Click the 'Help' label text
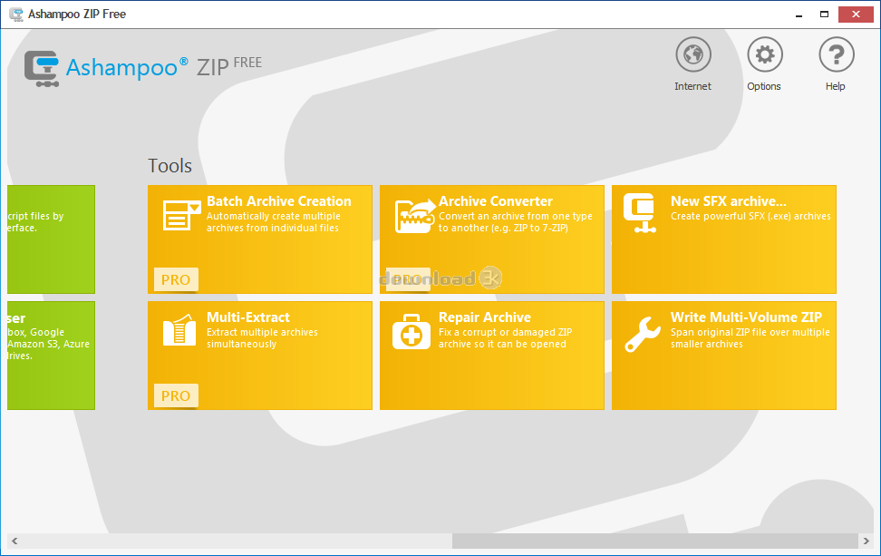The width and height of the screenshot is (881, 556). (x=836, y=86)
